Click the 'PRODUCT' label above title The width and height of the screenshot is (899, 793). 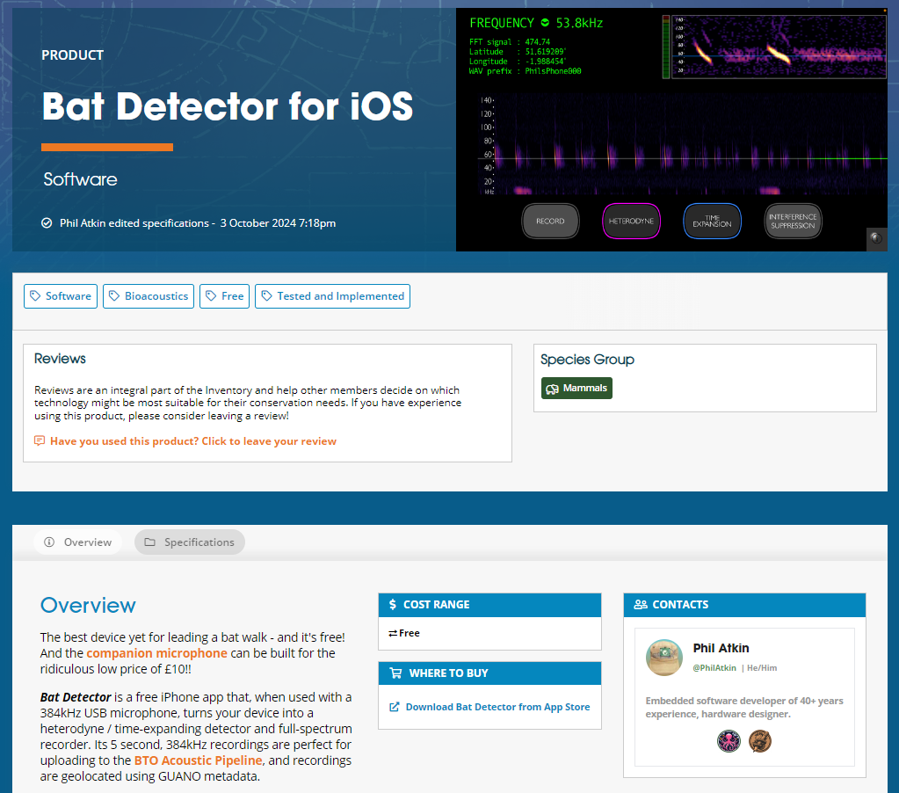(72, 55)
